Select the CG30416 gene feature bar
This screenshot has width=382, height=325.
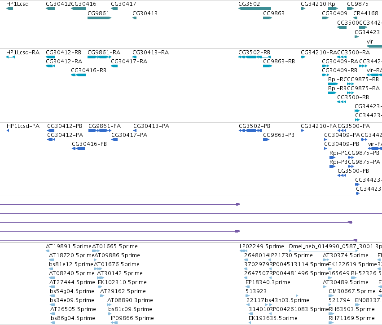pyautogui.click(x=78, y=9)
